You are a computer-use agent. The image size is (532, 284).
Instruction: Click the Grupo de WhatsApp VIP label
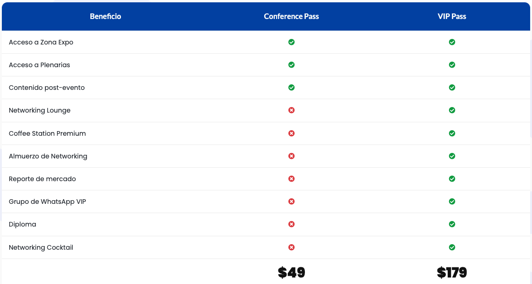[x=47, y=202]
